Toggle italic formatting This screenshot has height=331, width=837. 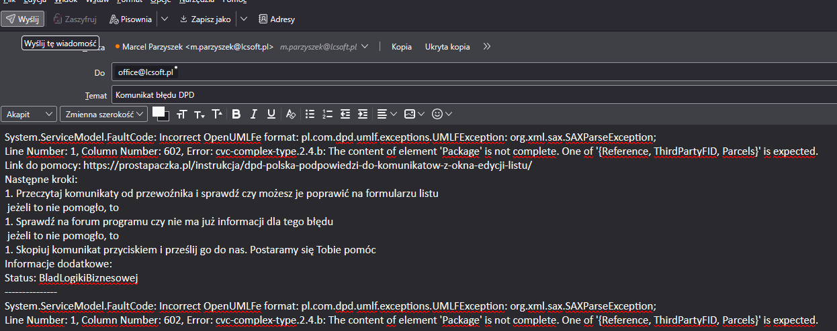254,115
